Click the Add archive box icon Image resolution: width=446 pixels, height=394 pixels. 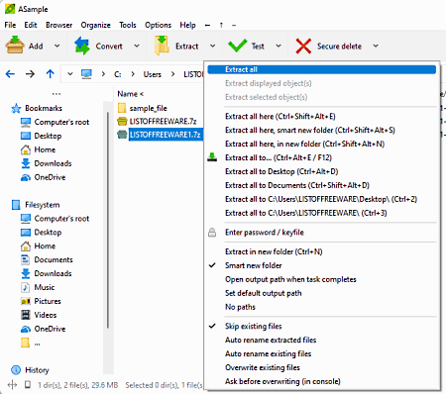(15, 46)
